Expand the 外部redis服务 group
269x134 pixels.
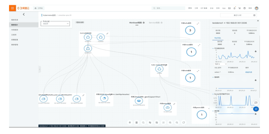coord(198,71)
